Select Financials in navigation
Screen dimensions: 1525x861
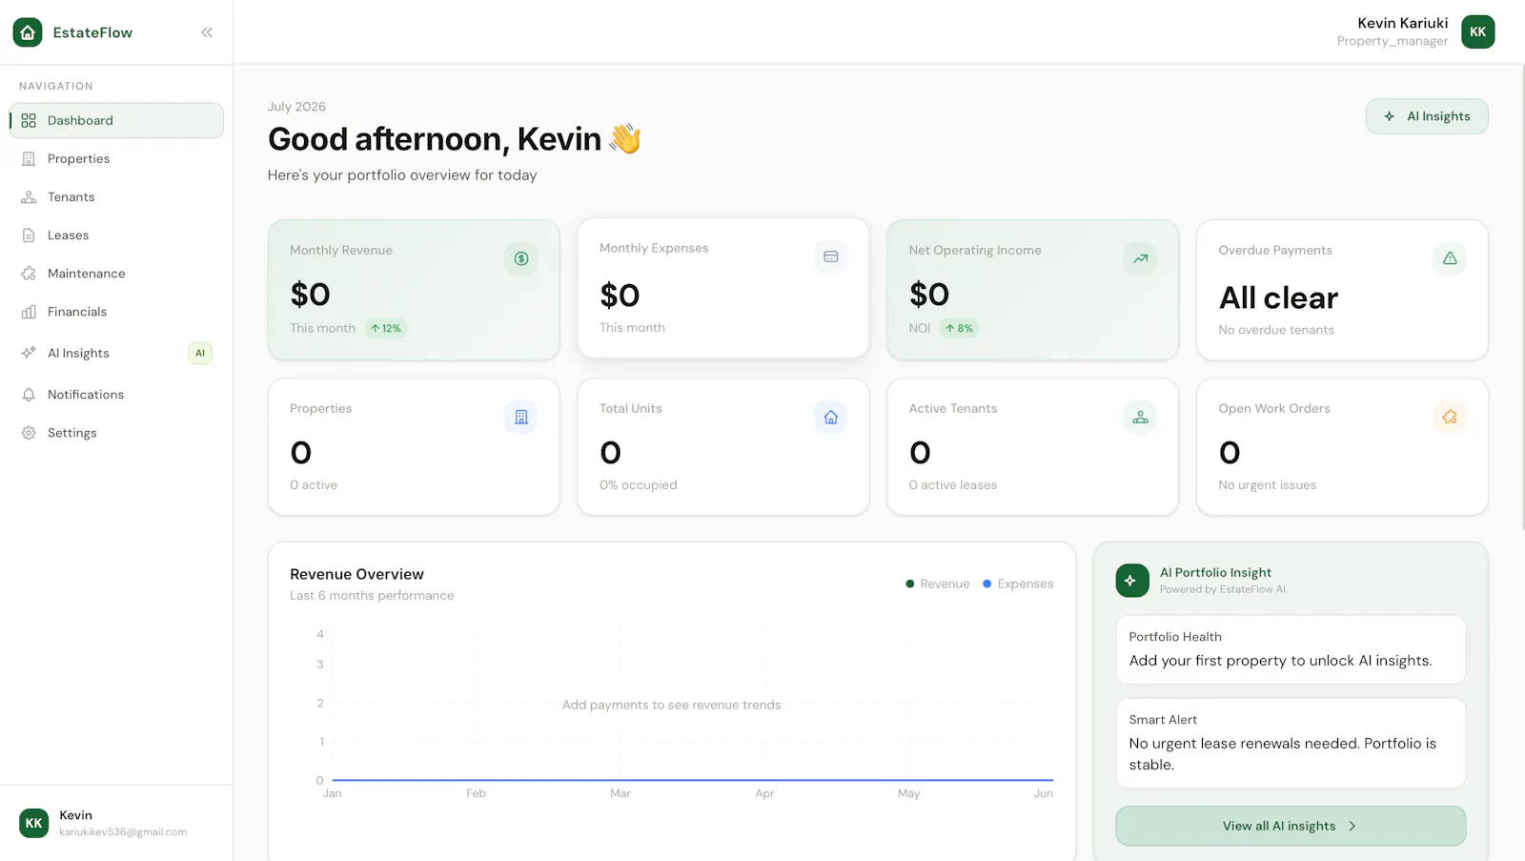(x=116, y=311)
